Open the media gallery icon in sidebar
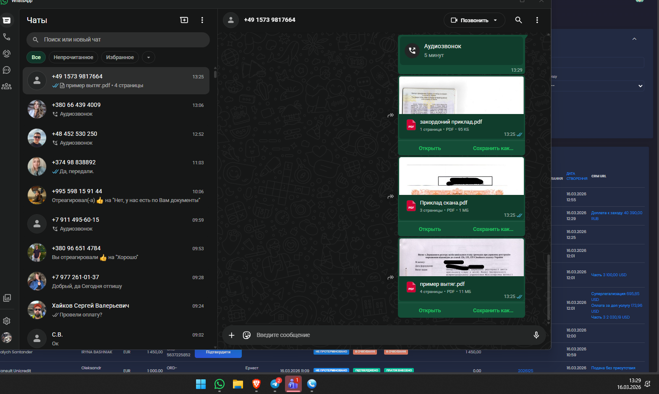This screenshot has width=659, height=394. (x=7, y=298)
